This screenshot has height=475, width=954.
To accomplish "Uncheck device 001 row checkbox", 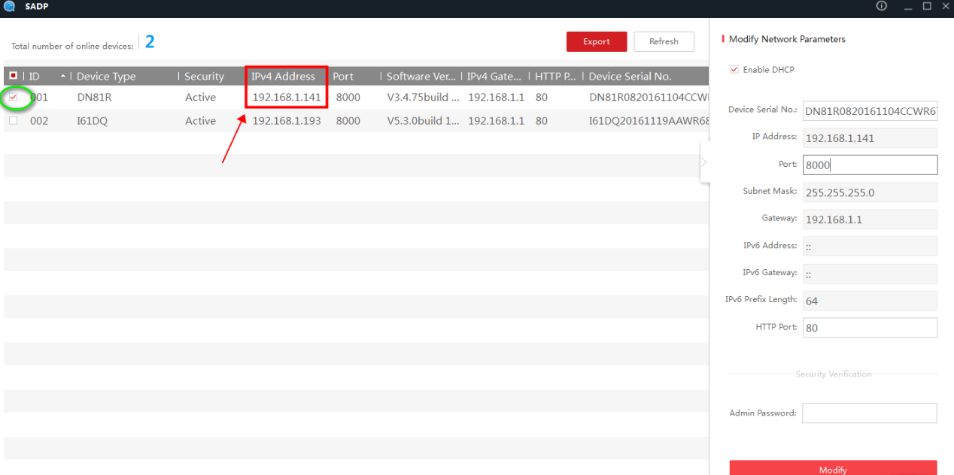I will tap(14, 97).
